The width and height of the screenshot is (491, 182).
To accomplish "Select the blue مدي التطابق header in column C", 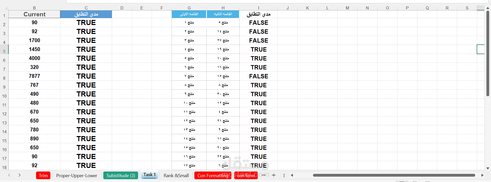I will 86,14.
